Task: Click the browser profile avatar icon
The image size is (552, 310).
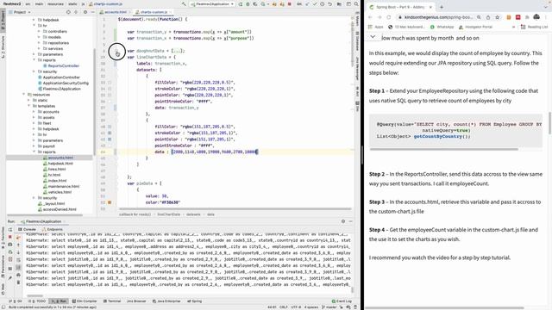Action: pyautogui.click(x=536, y=17)
